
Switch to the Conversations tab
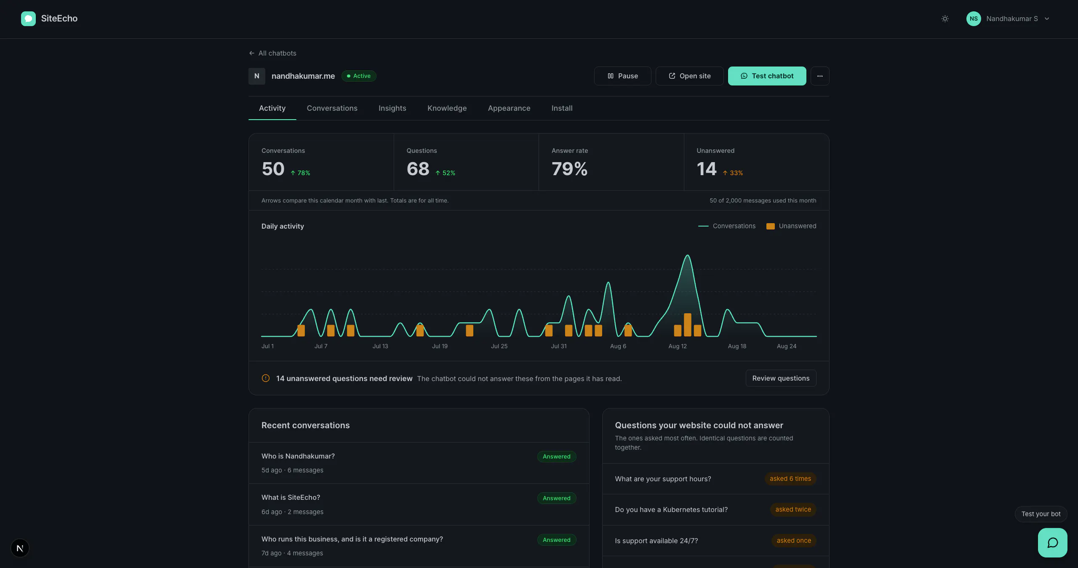click(332, 108)
